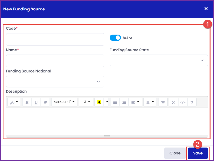
Task: Click the description editor resize handle
Action: pyautogui.click(x=107, y=136)
